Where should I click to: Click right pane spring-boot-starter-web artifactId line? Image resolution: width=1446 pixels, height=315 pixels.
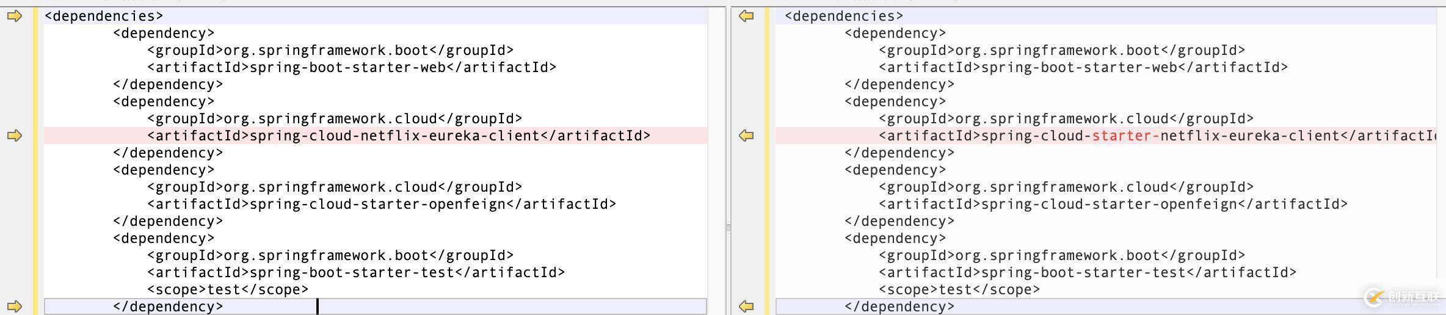[x=1083, y=67]
